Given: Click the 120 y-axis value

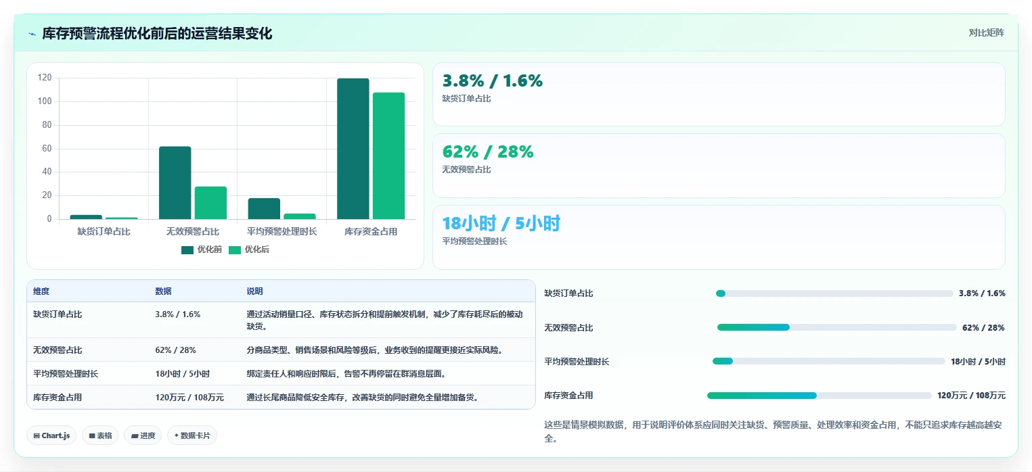Looking at the screenshot, I should point(45,78).
